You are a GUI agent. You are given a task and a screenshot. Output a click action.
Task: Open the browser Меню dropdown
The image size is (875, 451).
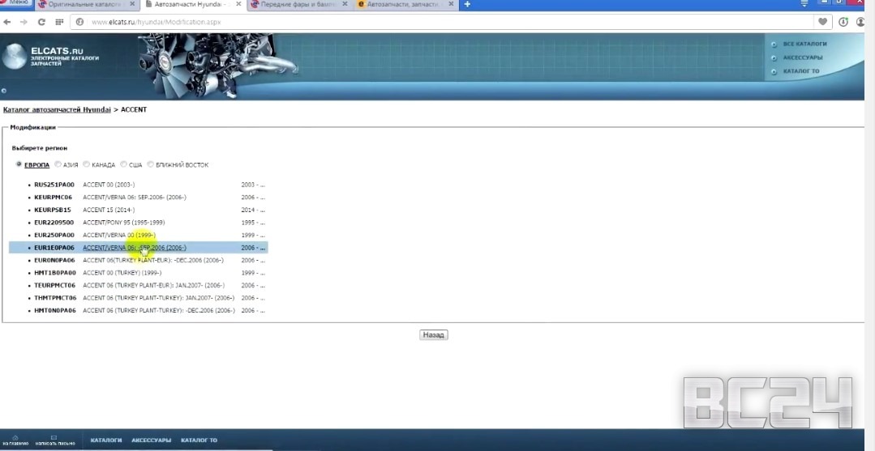tap(16, 3)
